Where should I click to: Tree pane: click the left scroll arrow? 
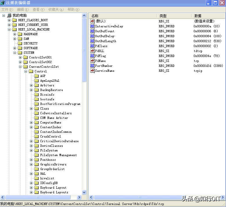[x=3, y=197]
